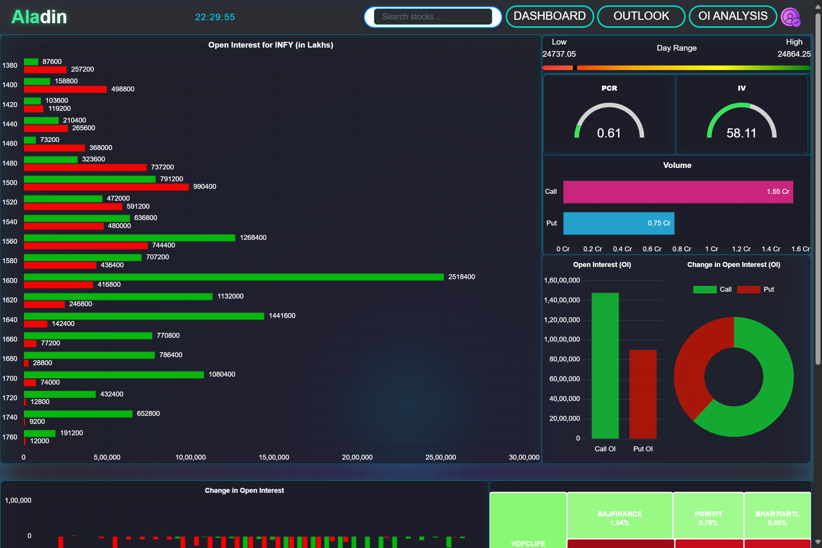This screenshot has height=548, width=822.
Task: Click the 1680 strike call bar 786400
Action: 89,355
